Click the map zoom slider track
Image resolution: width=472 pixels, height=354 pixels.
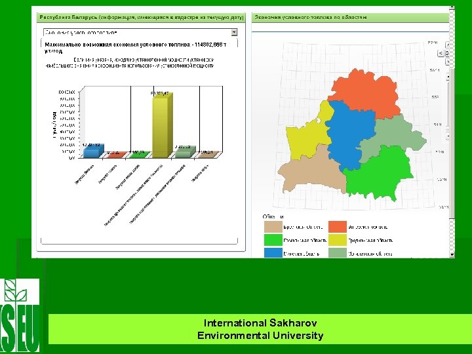coord(448,106)
